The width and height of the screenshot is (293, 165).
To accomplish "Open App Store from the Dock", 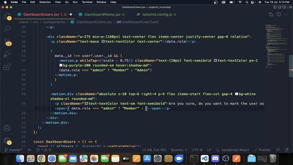I will coord(147,159).
